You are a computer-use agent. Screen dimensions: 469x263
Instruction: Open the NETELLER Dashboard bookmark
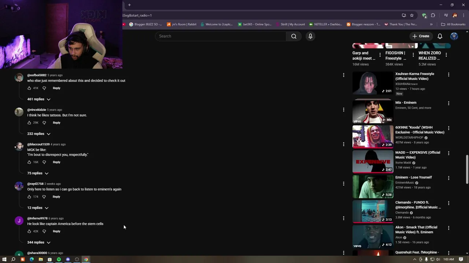(325, 24)
